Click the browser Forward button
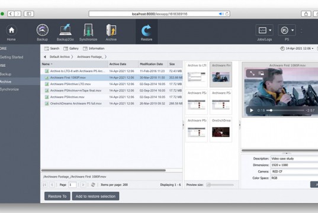Image resolution: width=318 pixels, height=213 pixels. 18,14
